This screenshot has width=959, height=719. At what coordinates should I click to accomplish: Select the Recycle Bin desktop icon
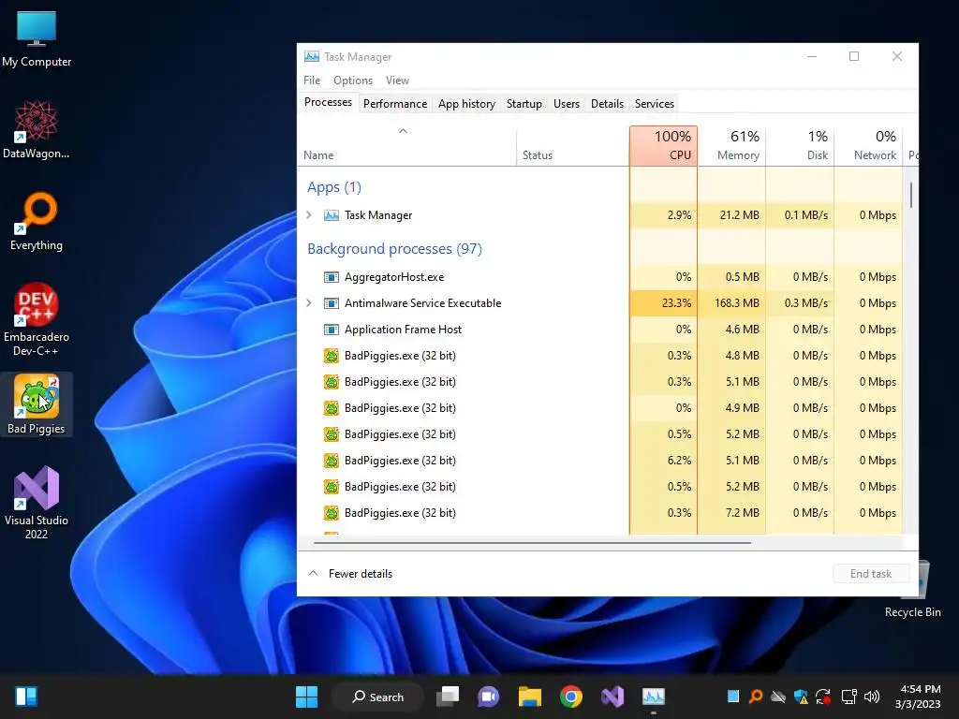click(913, 590)
